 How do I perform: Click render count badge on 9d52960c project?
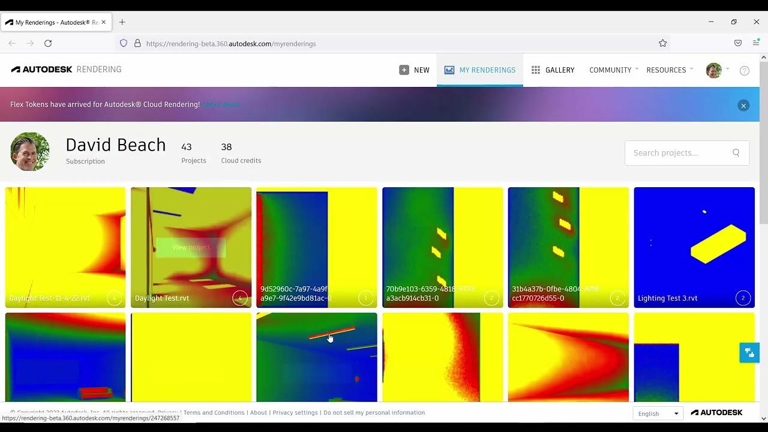(365, 298)
